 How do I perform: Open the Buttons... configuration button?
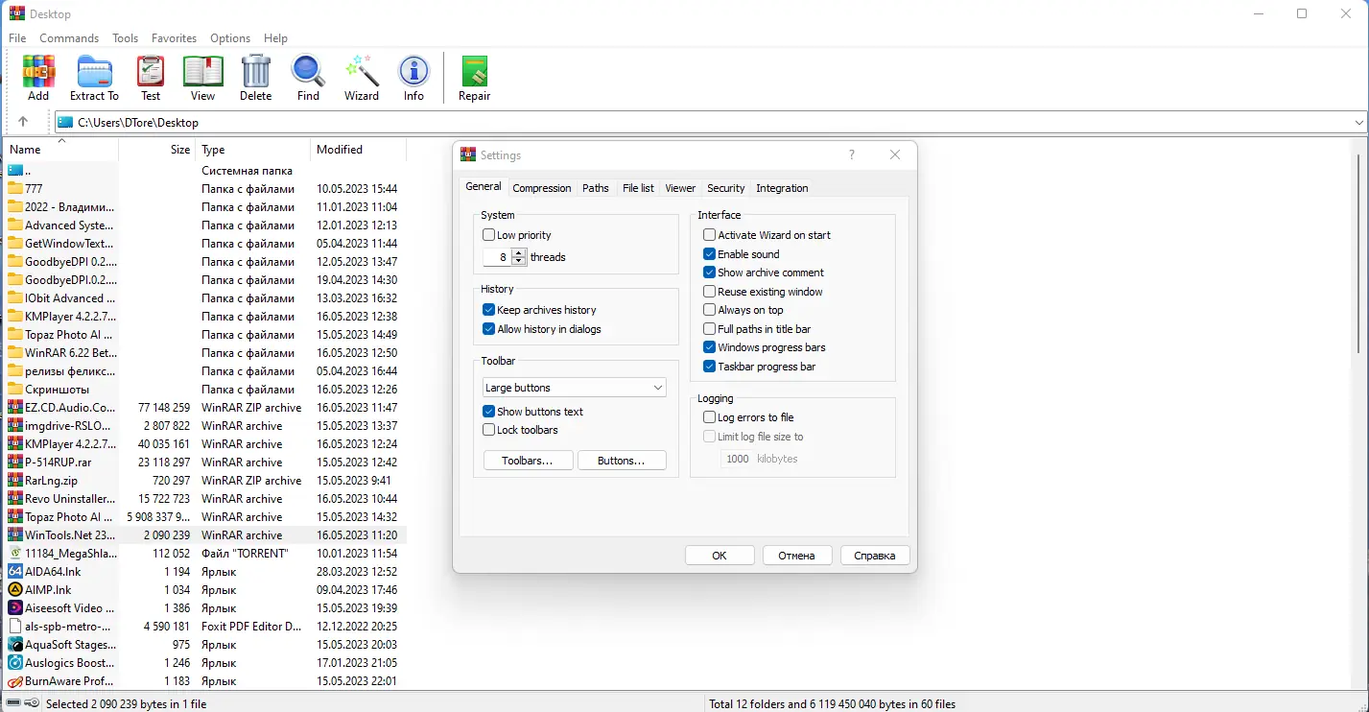click(622, 461)
